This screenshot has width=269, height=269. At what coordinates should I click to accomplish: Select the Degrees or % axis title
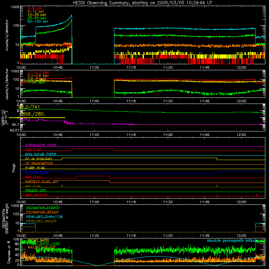tap(9, 252)
